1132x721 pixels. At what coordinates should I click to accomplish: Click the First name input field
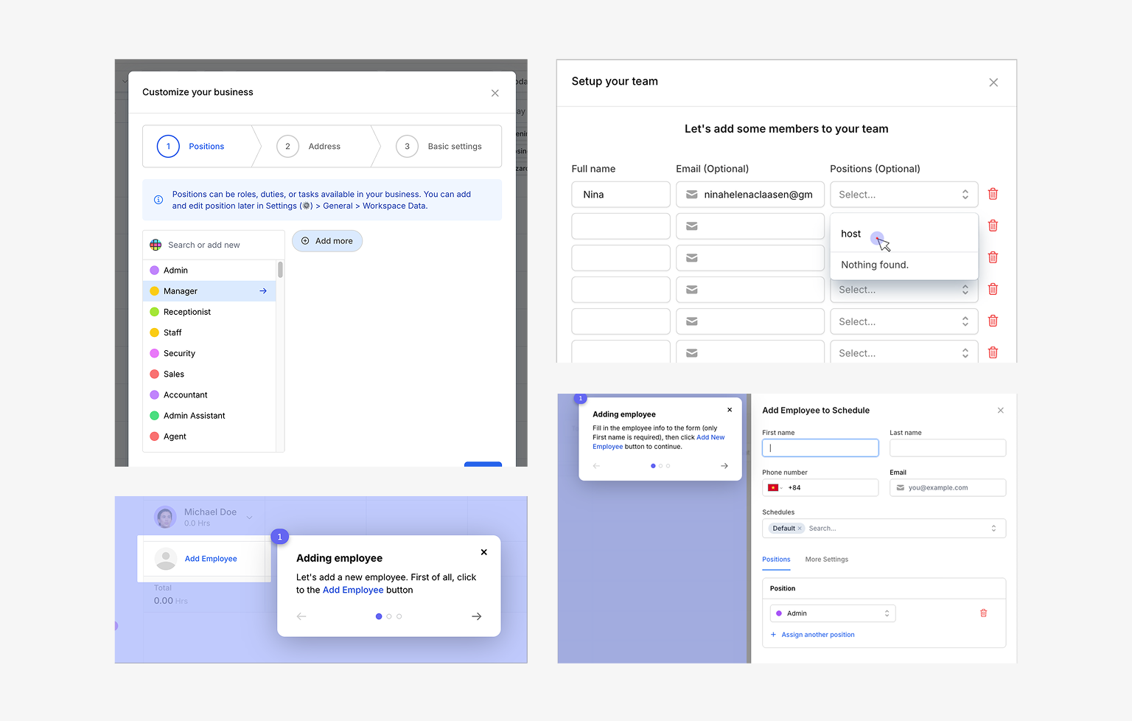[820, 447]
